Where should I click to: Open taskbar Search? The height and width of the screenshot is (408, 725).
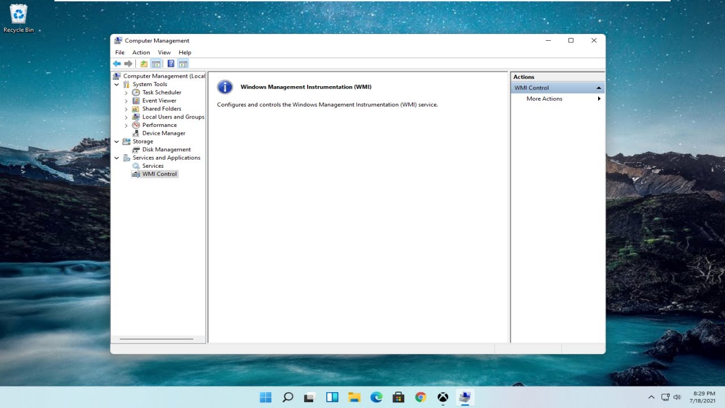pyautogui.click(x=288, y=397)
